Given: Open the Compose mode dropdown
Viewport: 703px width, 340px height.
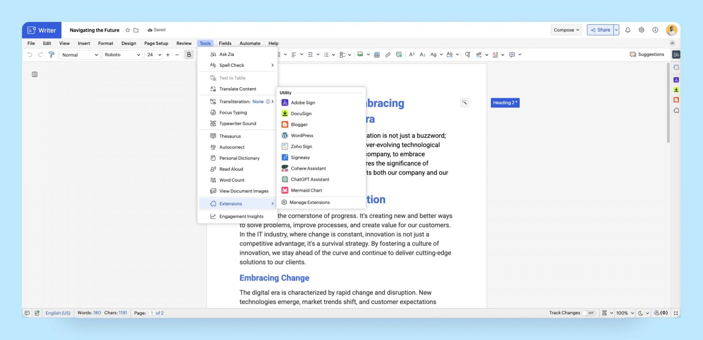Looking at the screenshot, I should click(566, 30).
